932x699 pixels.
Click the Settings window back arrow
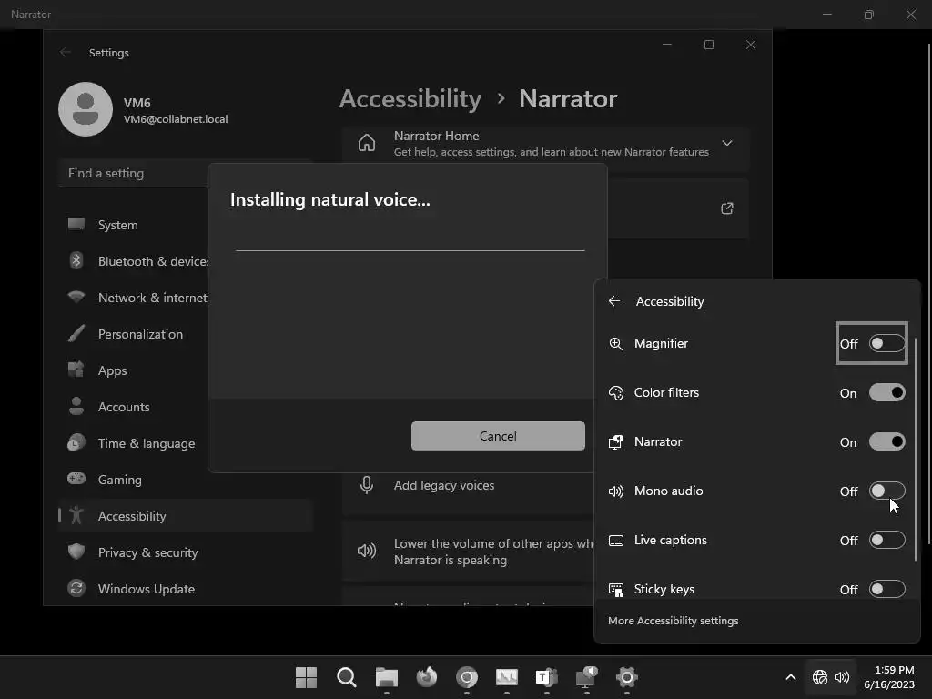tap(66, 52)
